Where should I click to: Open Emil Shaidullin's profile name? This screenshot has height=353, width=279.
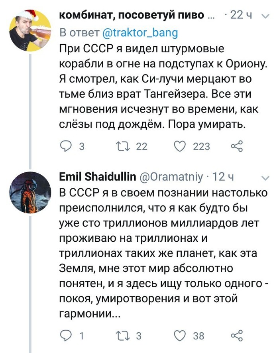97,177
